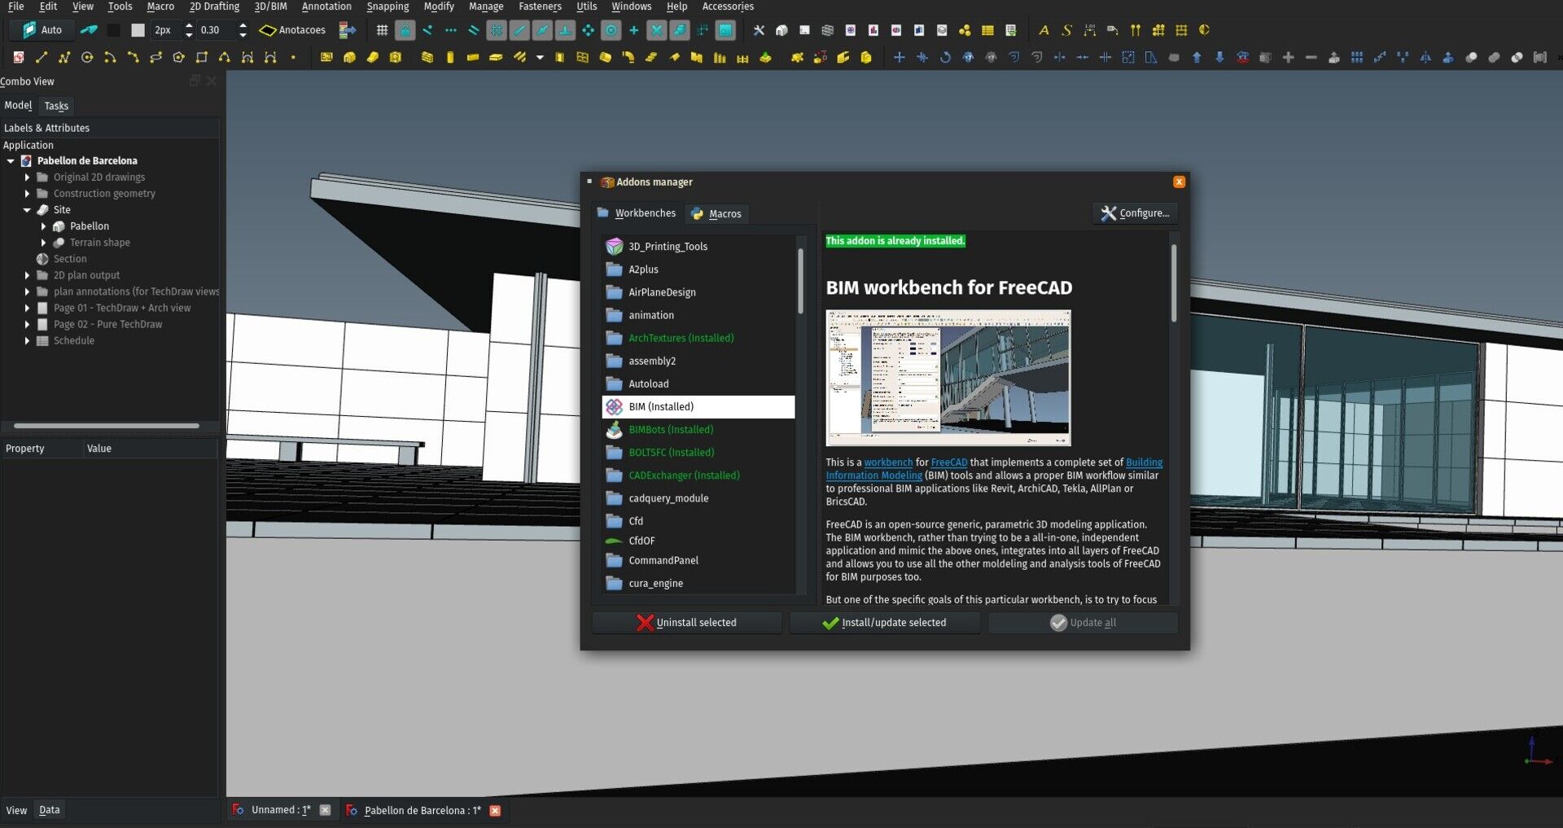Image resolution: width=1563 pixels, height=828 pixels.
Task: Choose the Dimension annotation tool
Action: click(1089, 30)
